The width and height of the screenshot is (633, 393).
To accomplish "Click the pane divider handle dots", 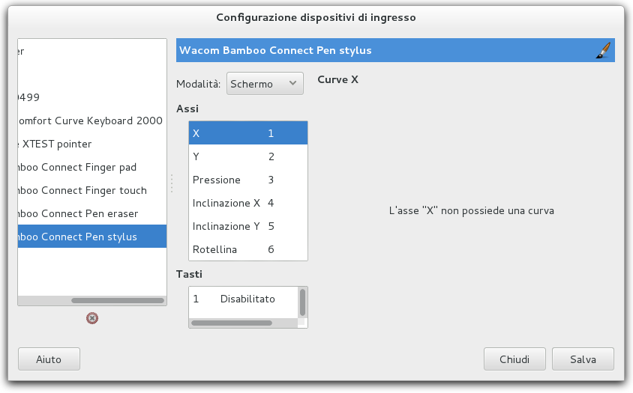I will point(172,183).
